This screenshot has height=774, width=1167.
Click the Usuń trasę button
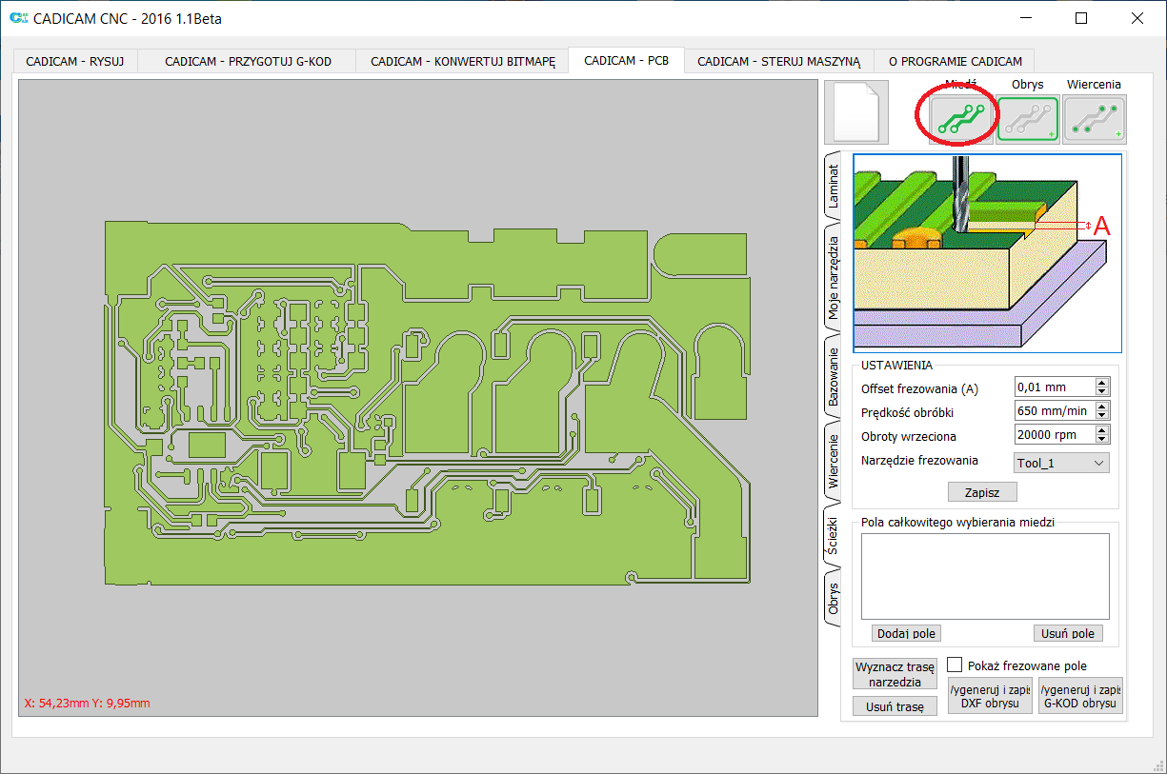(x=895, y=706)
